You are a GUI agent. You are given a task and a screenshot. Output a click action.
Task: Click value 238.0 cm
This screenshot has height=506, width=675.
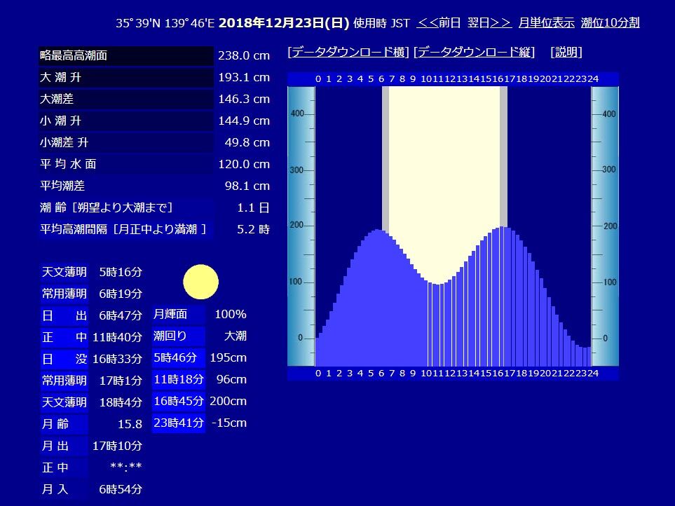(x=244, y=55)
